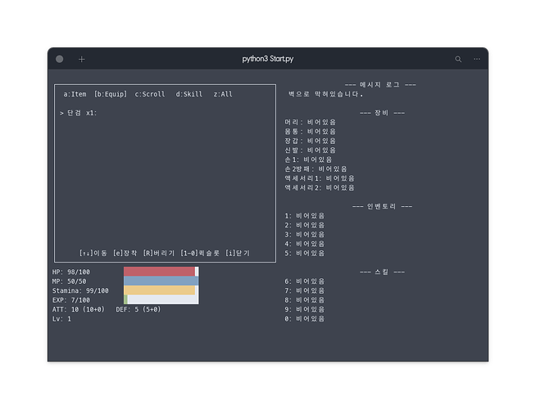
Task: Click the [e]장착 equip command
Action: click(125, 253)
